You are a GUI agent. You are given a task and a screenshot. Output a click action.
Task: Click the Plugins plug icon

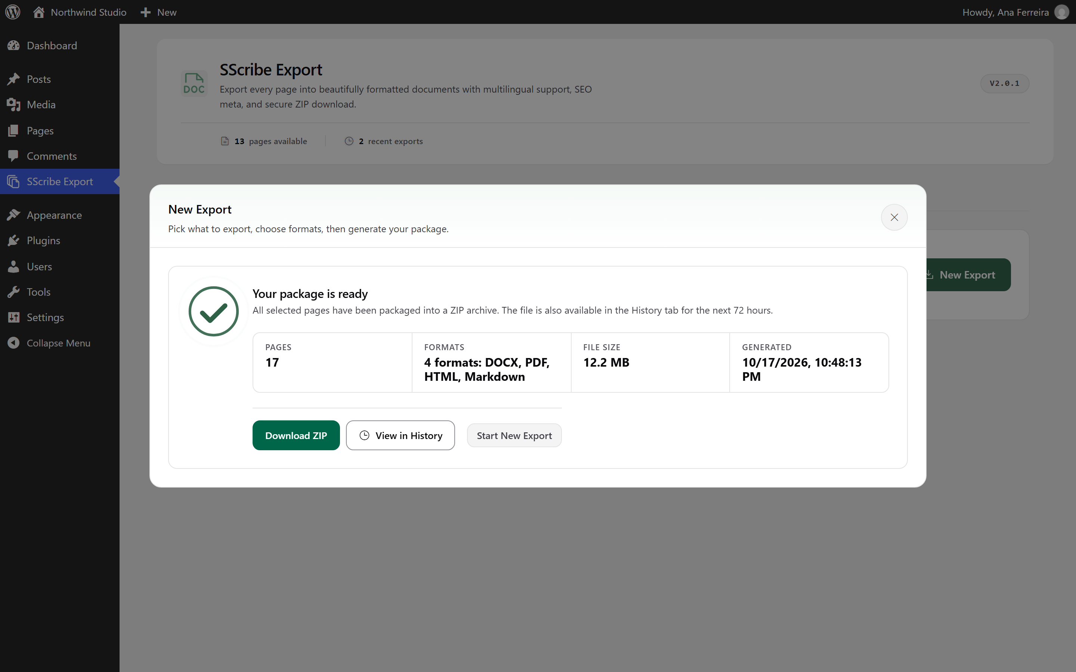14,240
